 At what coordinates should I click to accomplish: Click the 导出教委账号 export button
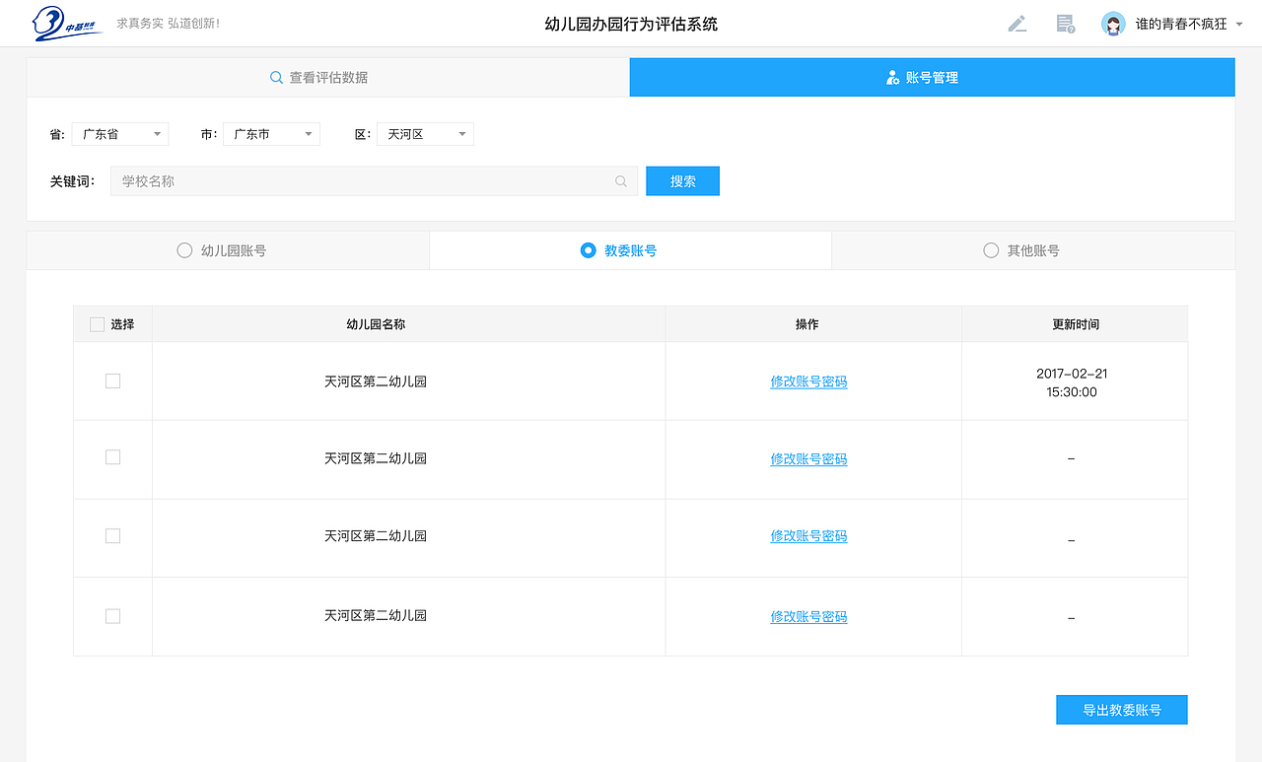pos(1121,709)
